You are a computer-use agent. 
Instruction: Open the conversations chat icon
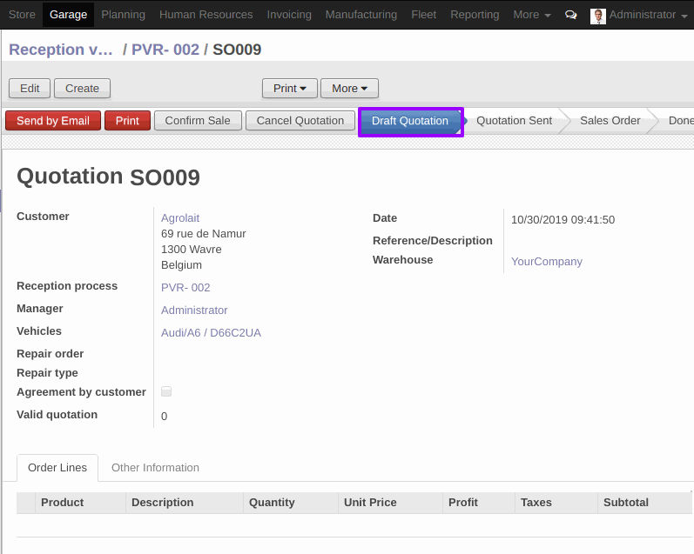(570, 15)
